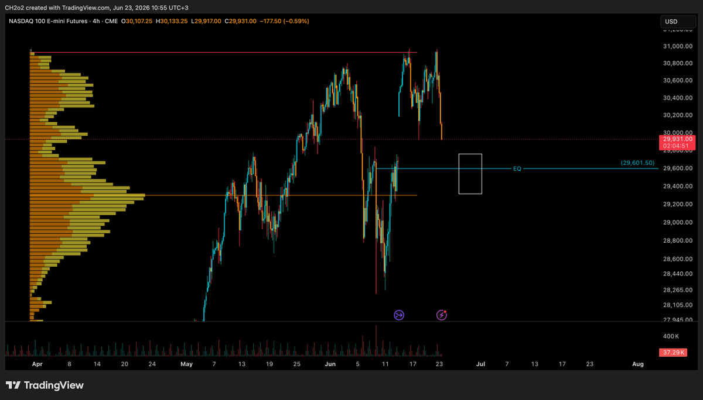
Task: Click the 28,440.00 price scale label
Action: tap(678, 274)
